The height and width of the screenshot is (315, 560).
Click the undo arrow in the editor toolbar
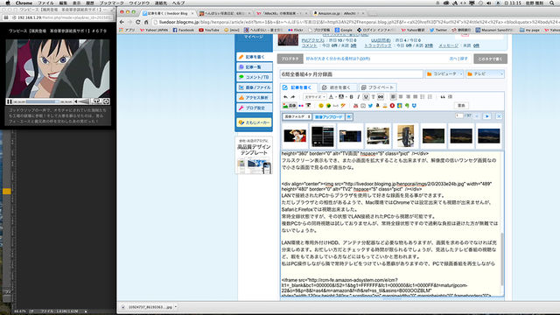click(x=285, y=97)
